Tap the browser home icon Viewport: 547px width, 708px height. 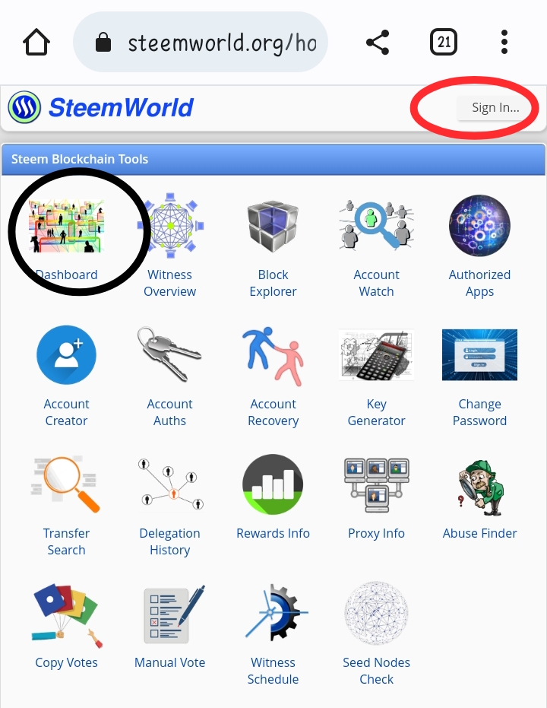click(36, 42)
